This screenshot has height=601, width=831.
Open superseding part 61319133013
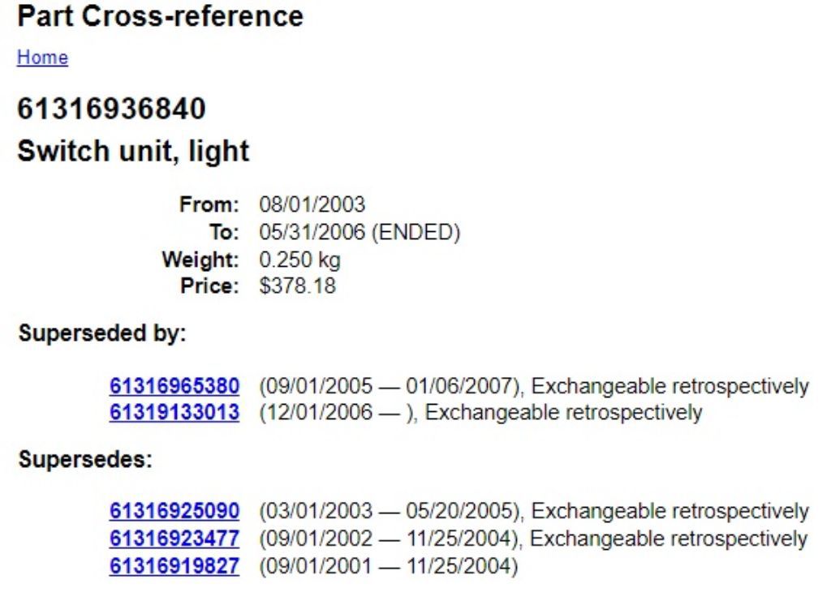click(x=174, y=413)
